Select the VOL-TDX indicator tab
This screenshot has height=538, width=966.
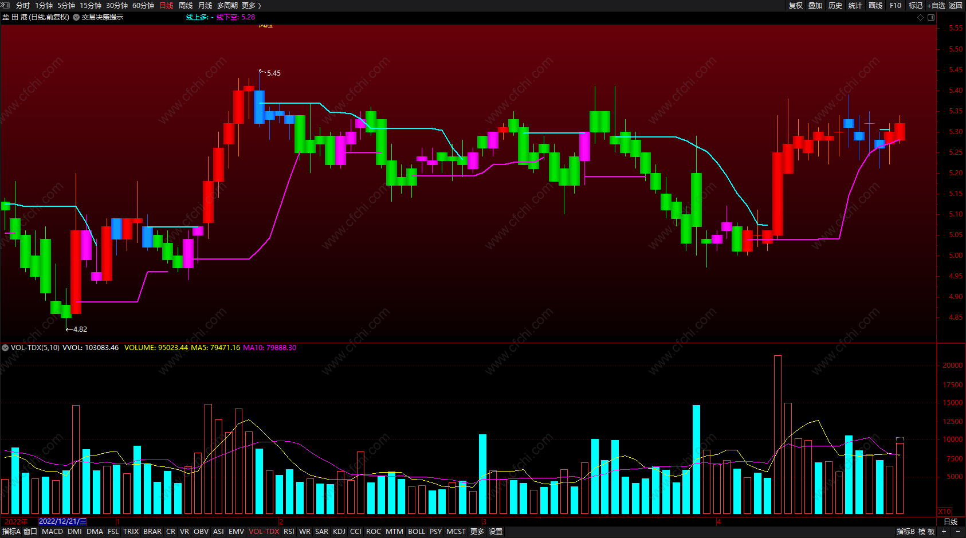[x=264, y=532]
